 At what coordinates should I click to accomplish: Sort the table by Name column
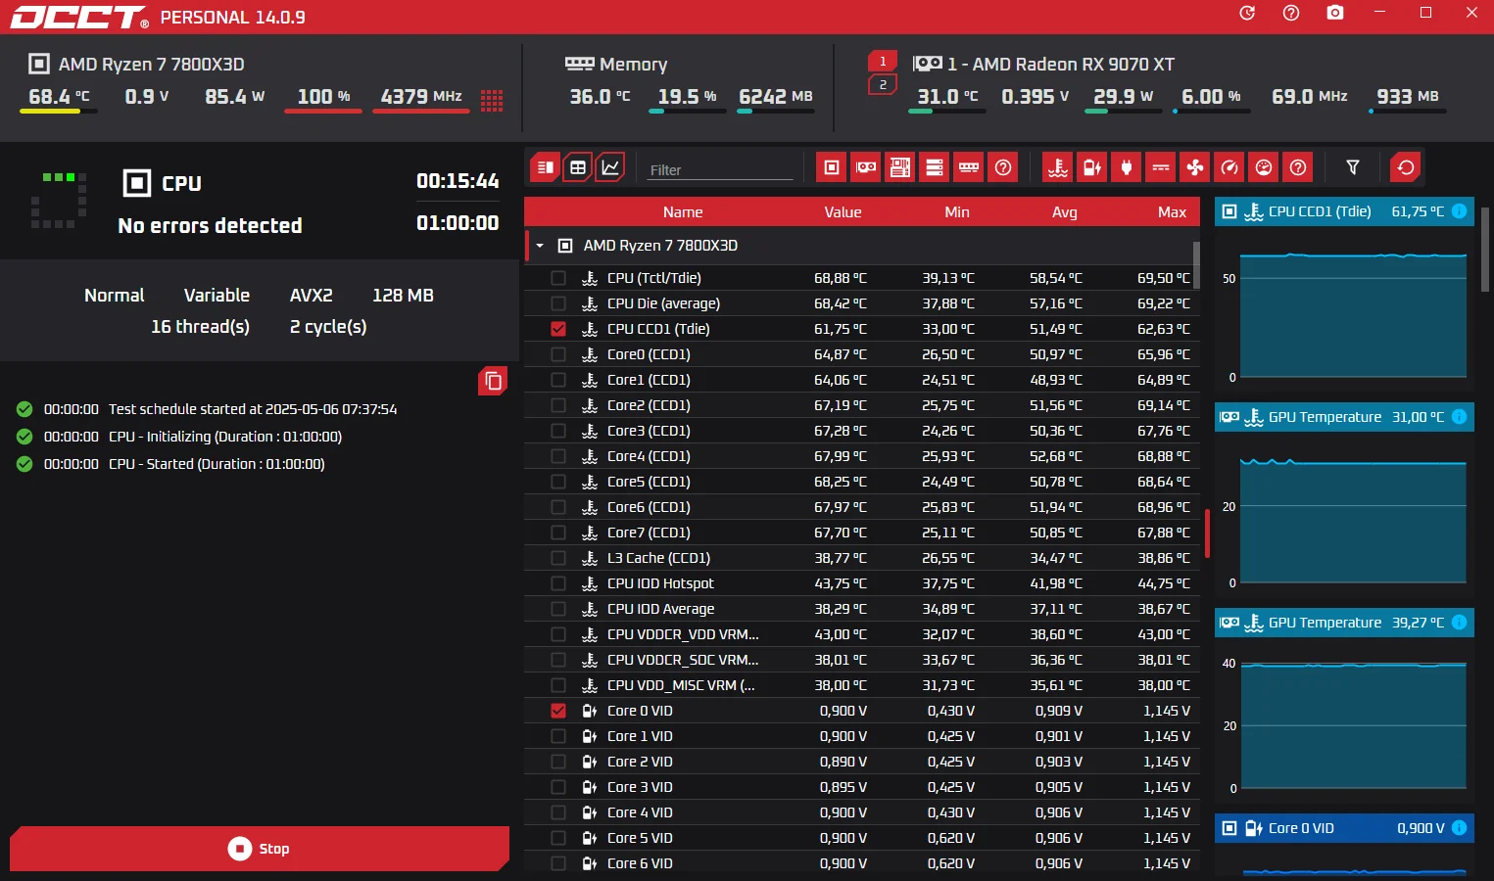click(x=683, y=212)
